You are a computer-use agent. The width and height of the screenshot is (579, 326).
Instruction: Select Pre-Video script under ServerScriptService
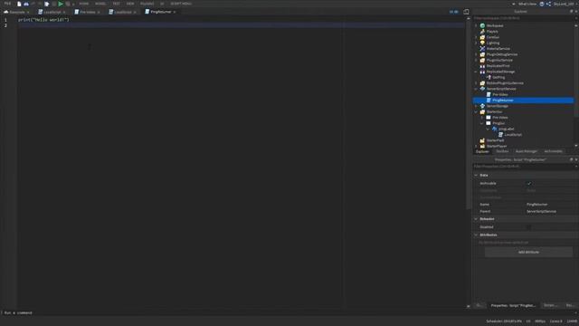point(500,94)
